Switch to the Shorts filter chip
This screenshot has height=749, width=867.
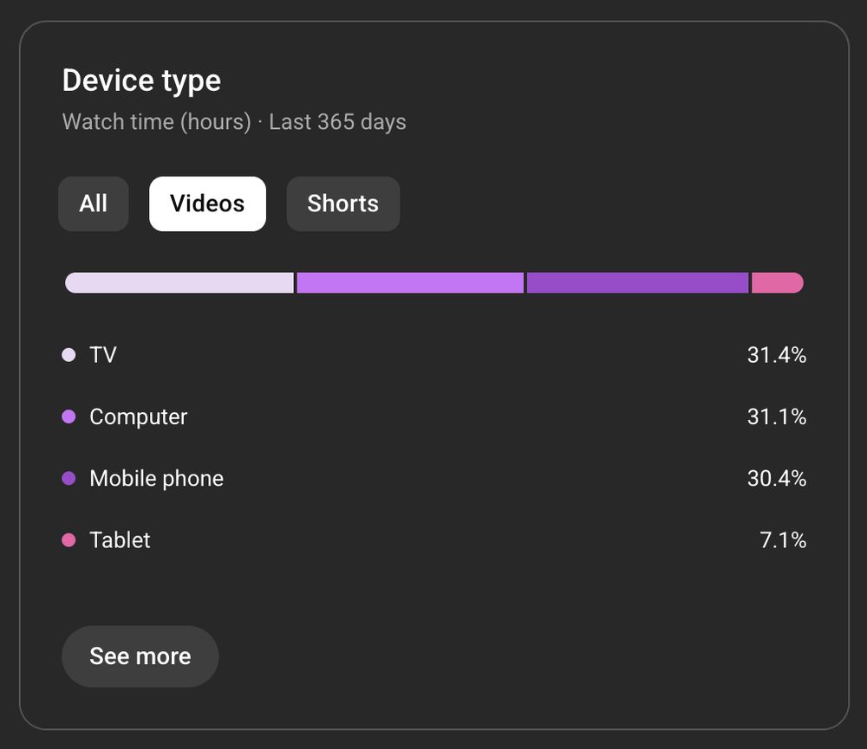tap(342, 203)
